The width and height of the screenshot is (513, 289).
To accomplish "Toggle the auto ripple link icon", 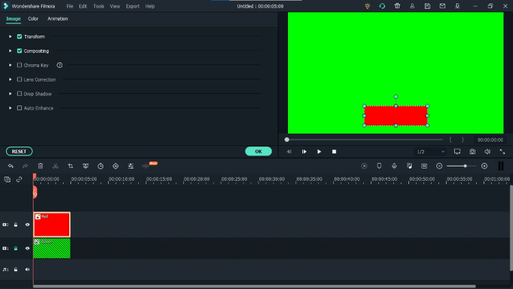I will tap(19, 179).
